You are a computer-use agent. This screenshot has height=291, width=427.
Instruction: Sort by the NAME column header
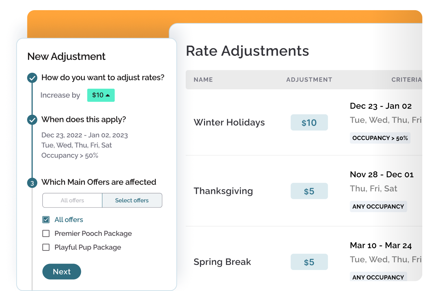click(x=203, y=80)
